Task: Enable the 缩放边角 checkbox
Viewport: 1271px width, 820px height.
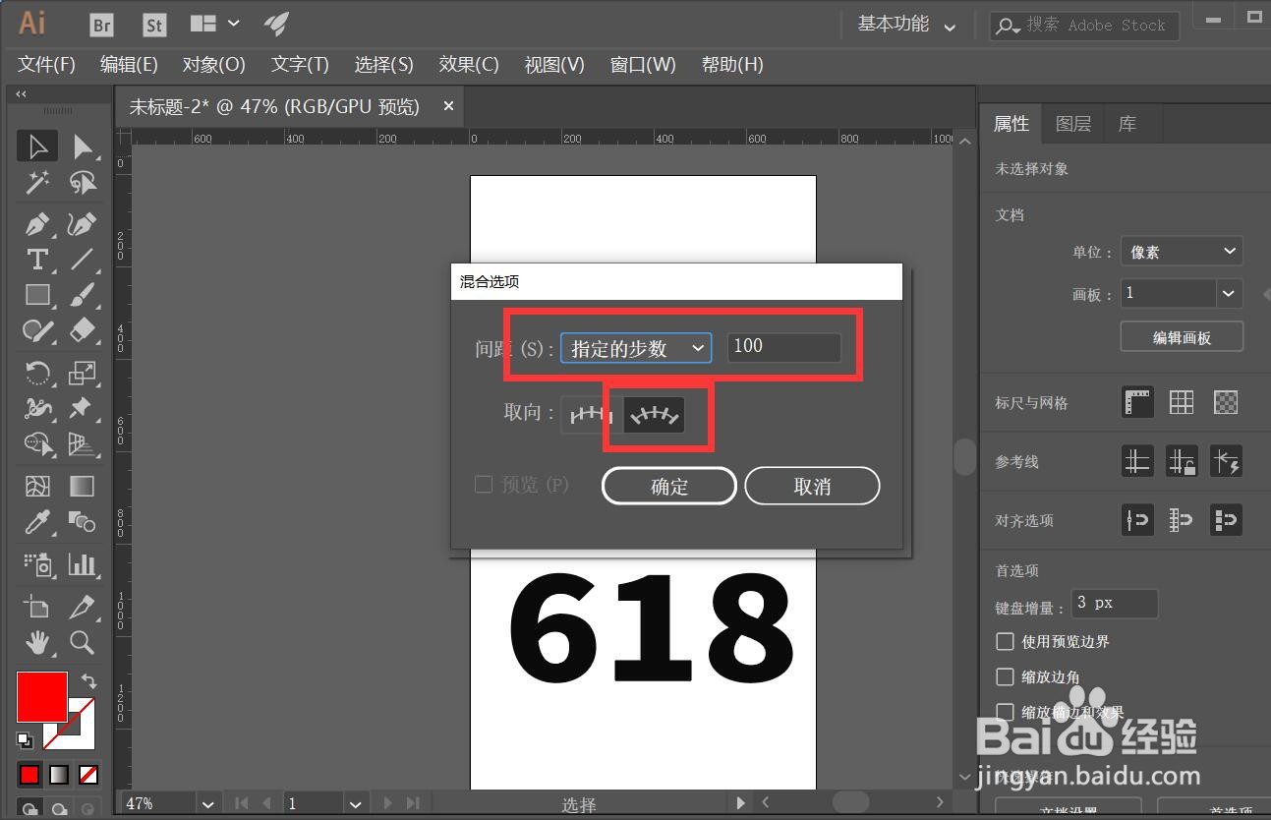Action: [1005, 676]
